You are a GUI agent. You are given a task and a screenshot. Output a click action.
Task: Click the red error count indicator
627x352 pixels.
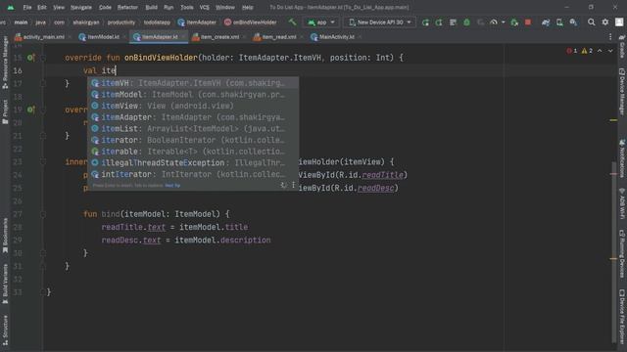coord(572,51)
